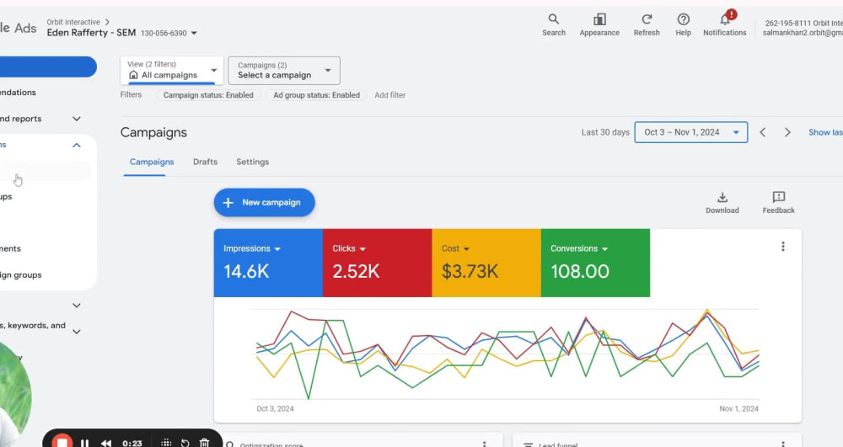This screenshot has width=843, height=447.
Task: Open Lead funnel card three-dot menu
Action: coord(783,444)
